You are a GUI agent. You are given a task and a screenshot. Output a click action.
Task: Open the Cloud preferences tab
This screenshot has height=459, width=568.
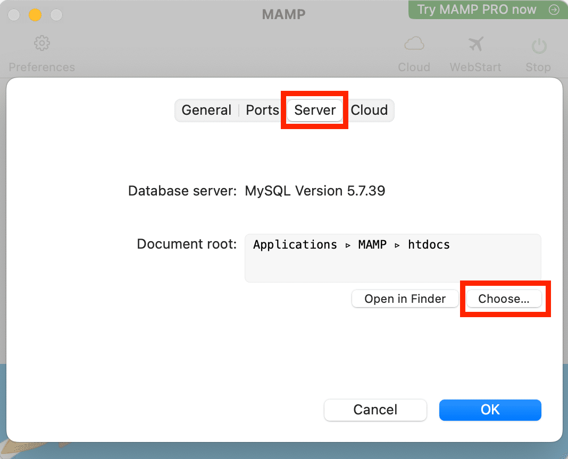369,110
